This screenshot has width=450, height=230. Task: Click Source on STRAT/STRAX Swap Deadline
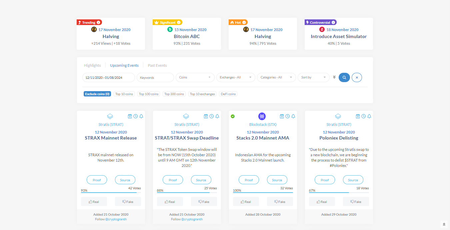coord(201,180)
